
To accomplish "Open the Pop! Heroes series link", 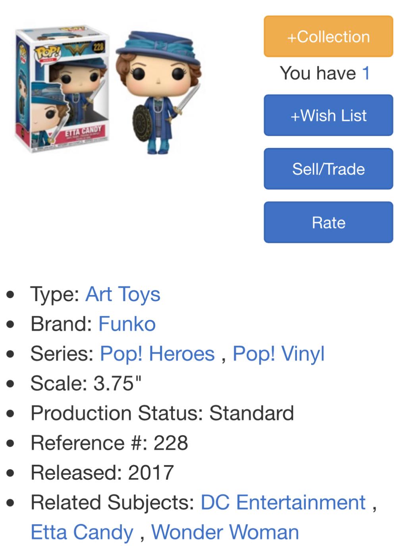I will click(x=157, y=353).
